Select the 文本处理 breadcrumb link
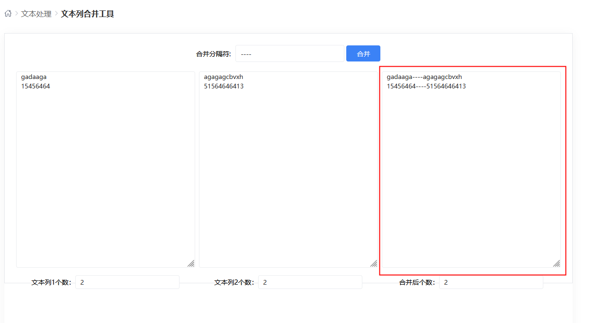The width and height of the screenshot is (594, 323). point(35,14)
